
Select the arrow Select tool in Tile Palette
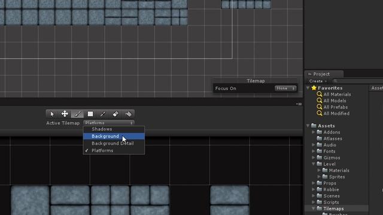pos(52,114)
